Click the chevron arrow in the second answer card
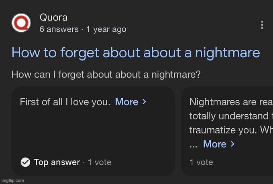 [x=232, y=144]
